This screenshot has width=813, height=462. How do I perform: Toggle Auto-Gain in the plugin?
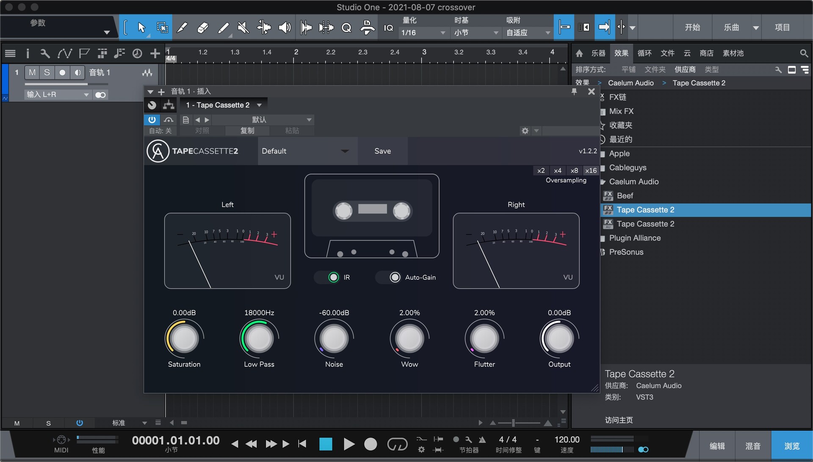coord(395,277)
